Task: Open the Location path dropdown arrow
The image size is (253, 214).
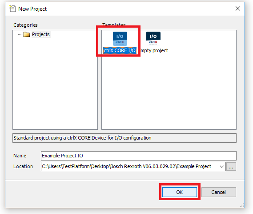Action: click(222, 167)
